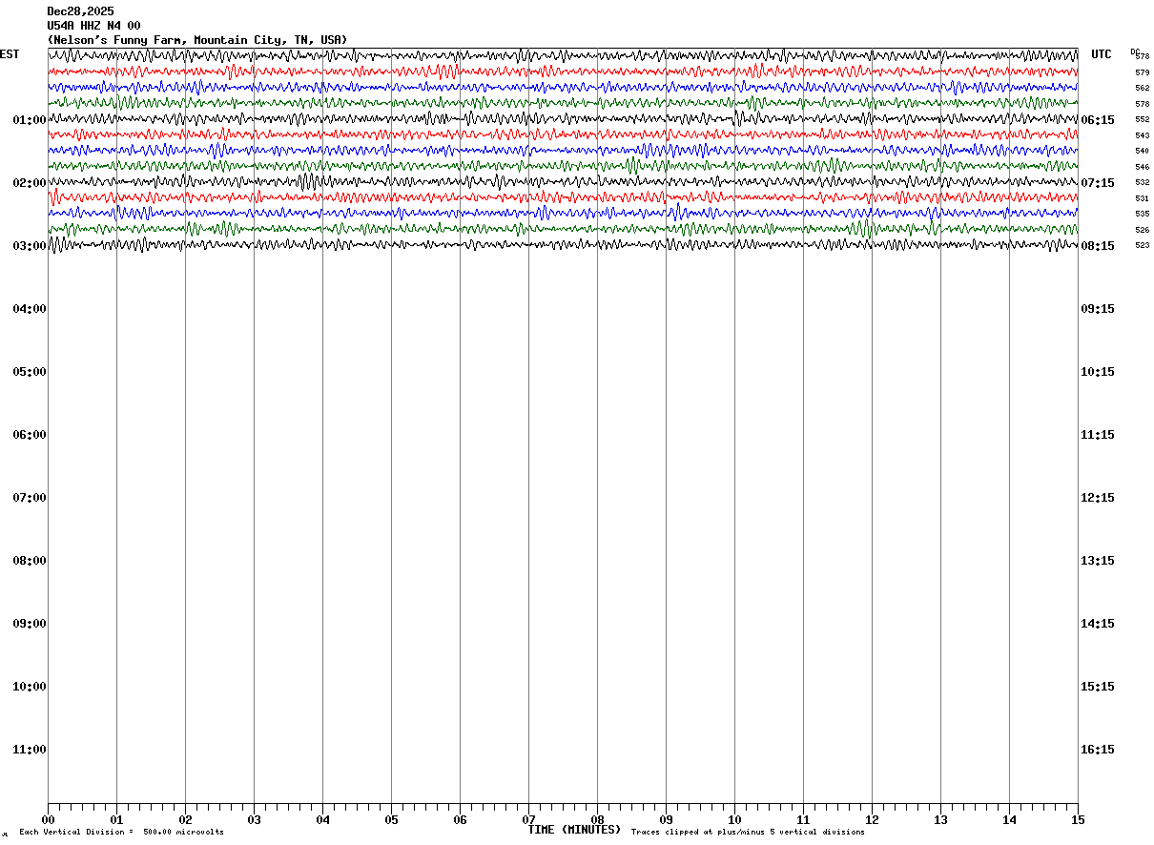
Task: Click the EST timezone label
Action: (x=10, y=54)
